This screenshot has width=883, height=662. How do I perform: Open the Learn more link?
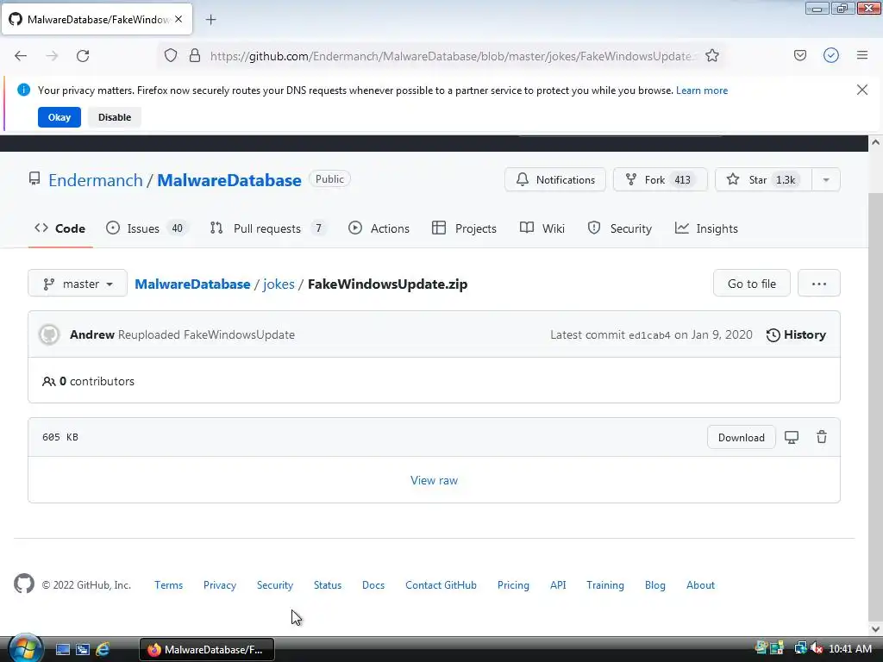click(x=702, y=90)
